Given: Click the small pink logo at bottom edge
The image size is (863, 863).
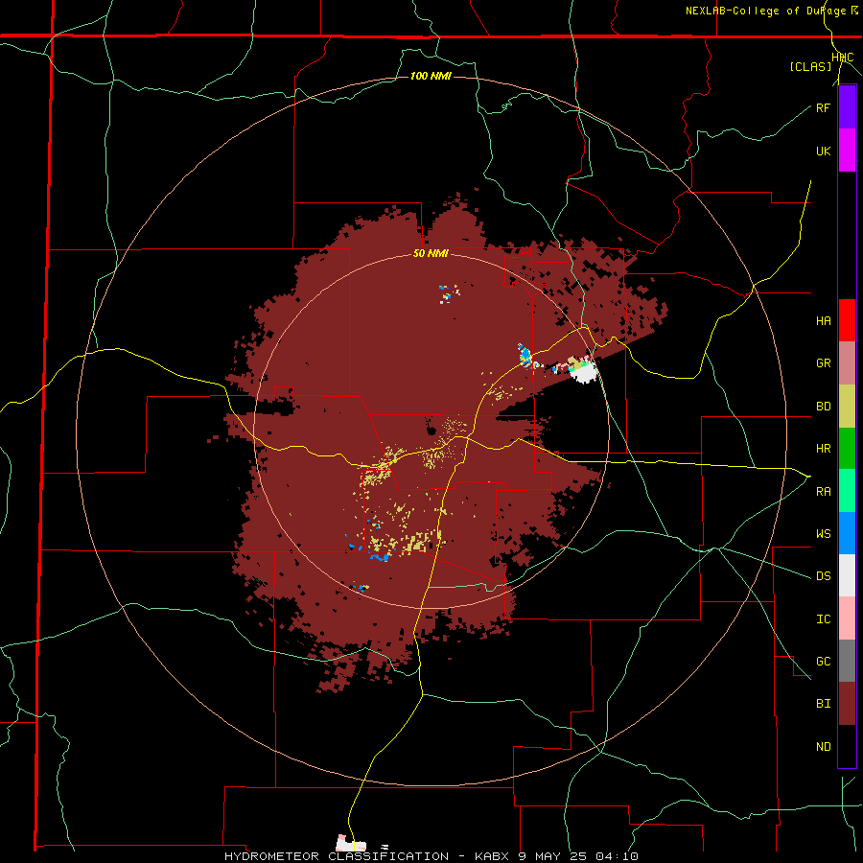Looking at the screenshot, I should point(351,843).
